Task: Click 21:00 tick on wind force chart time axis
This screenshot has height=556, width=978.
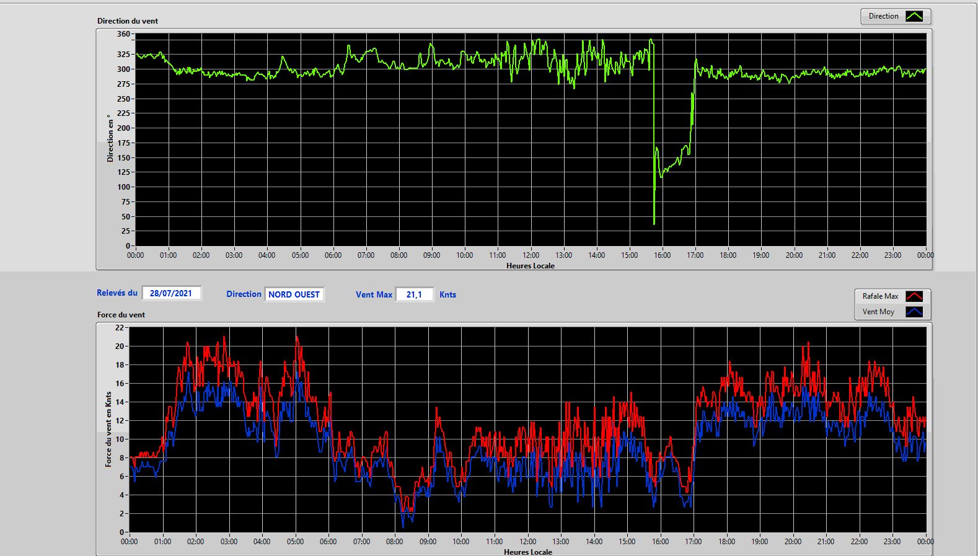Action: click(x=826, y=542)
